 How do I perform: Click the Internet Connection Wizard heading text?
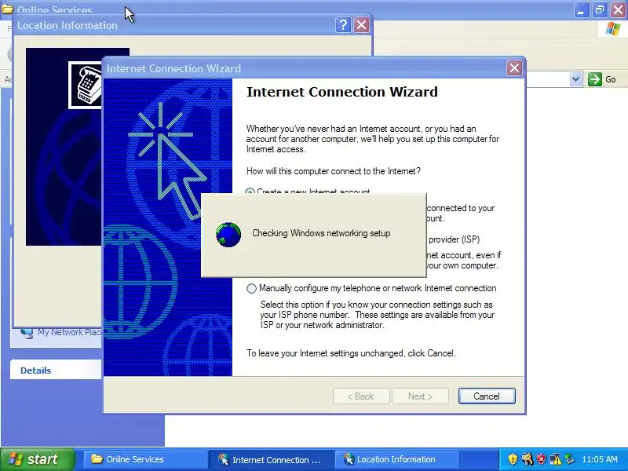pos(342,92)
